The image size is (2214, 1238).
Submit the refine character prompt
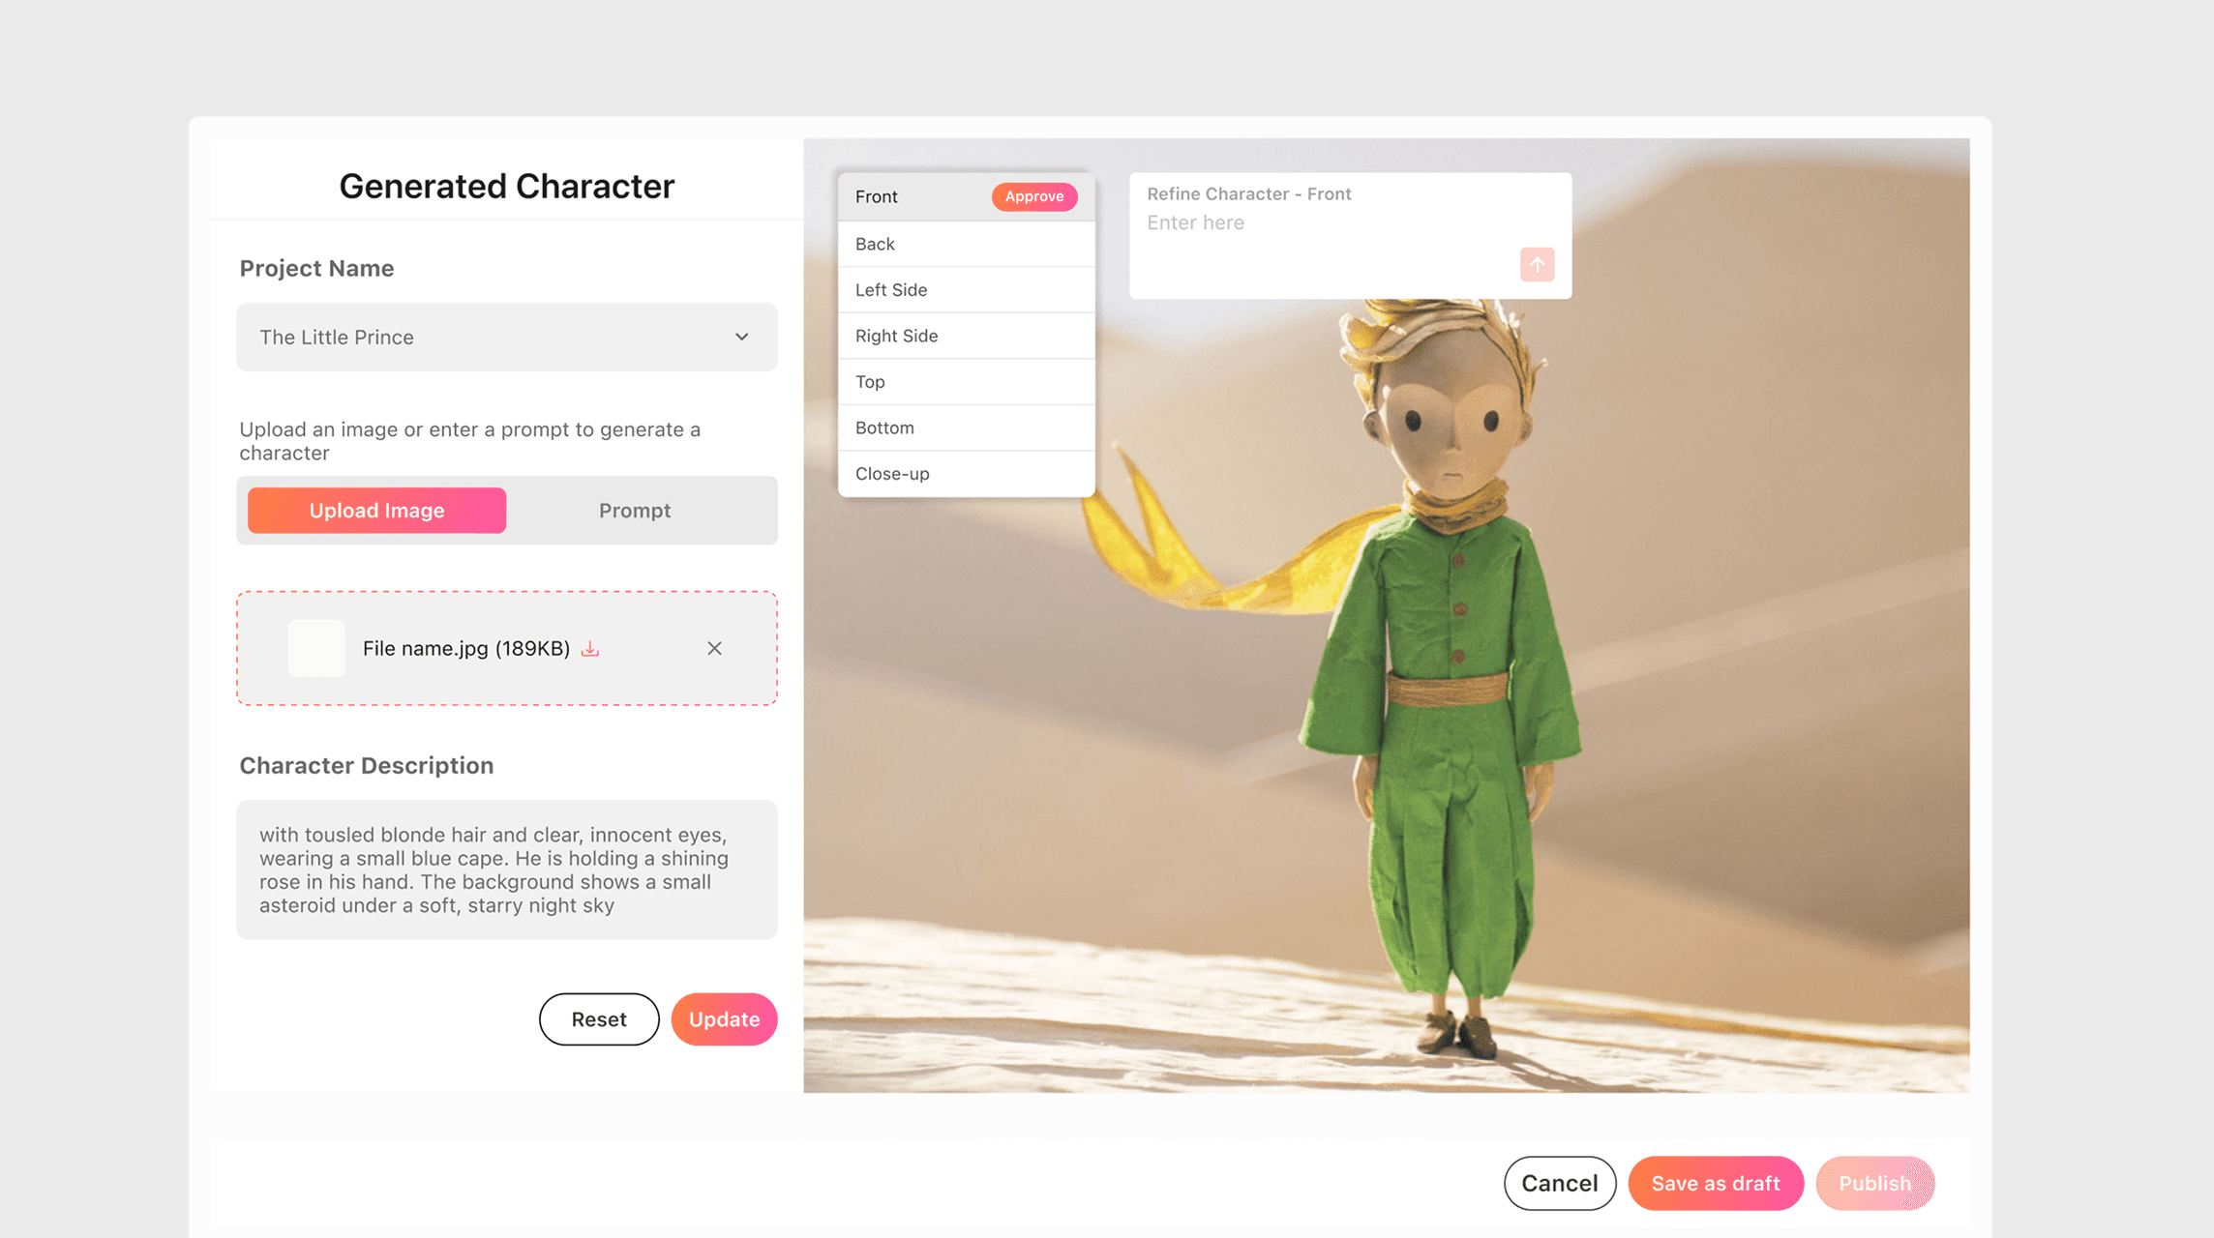coord(1537,264)
